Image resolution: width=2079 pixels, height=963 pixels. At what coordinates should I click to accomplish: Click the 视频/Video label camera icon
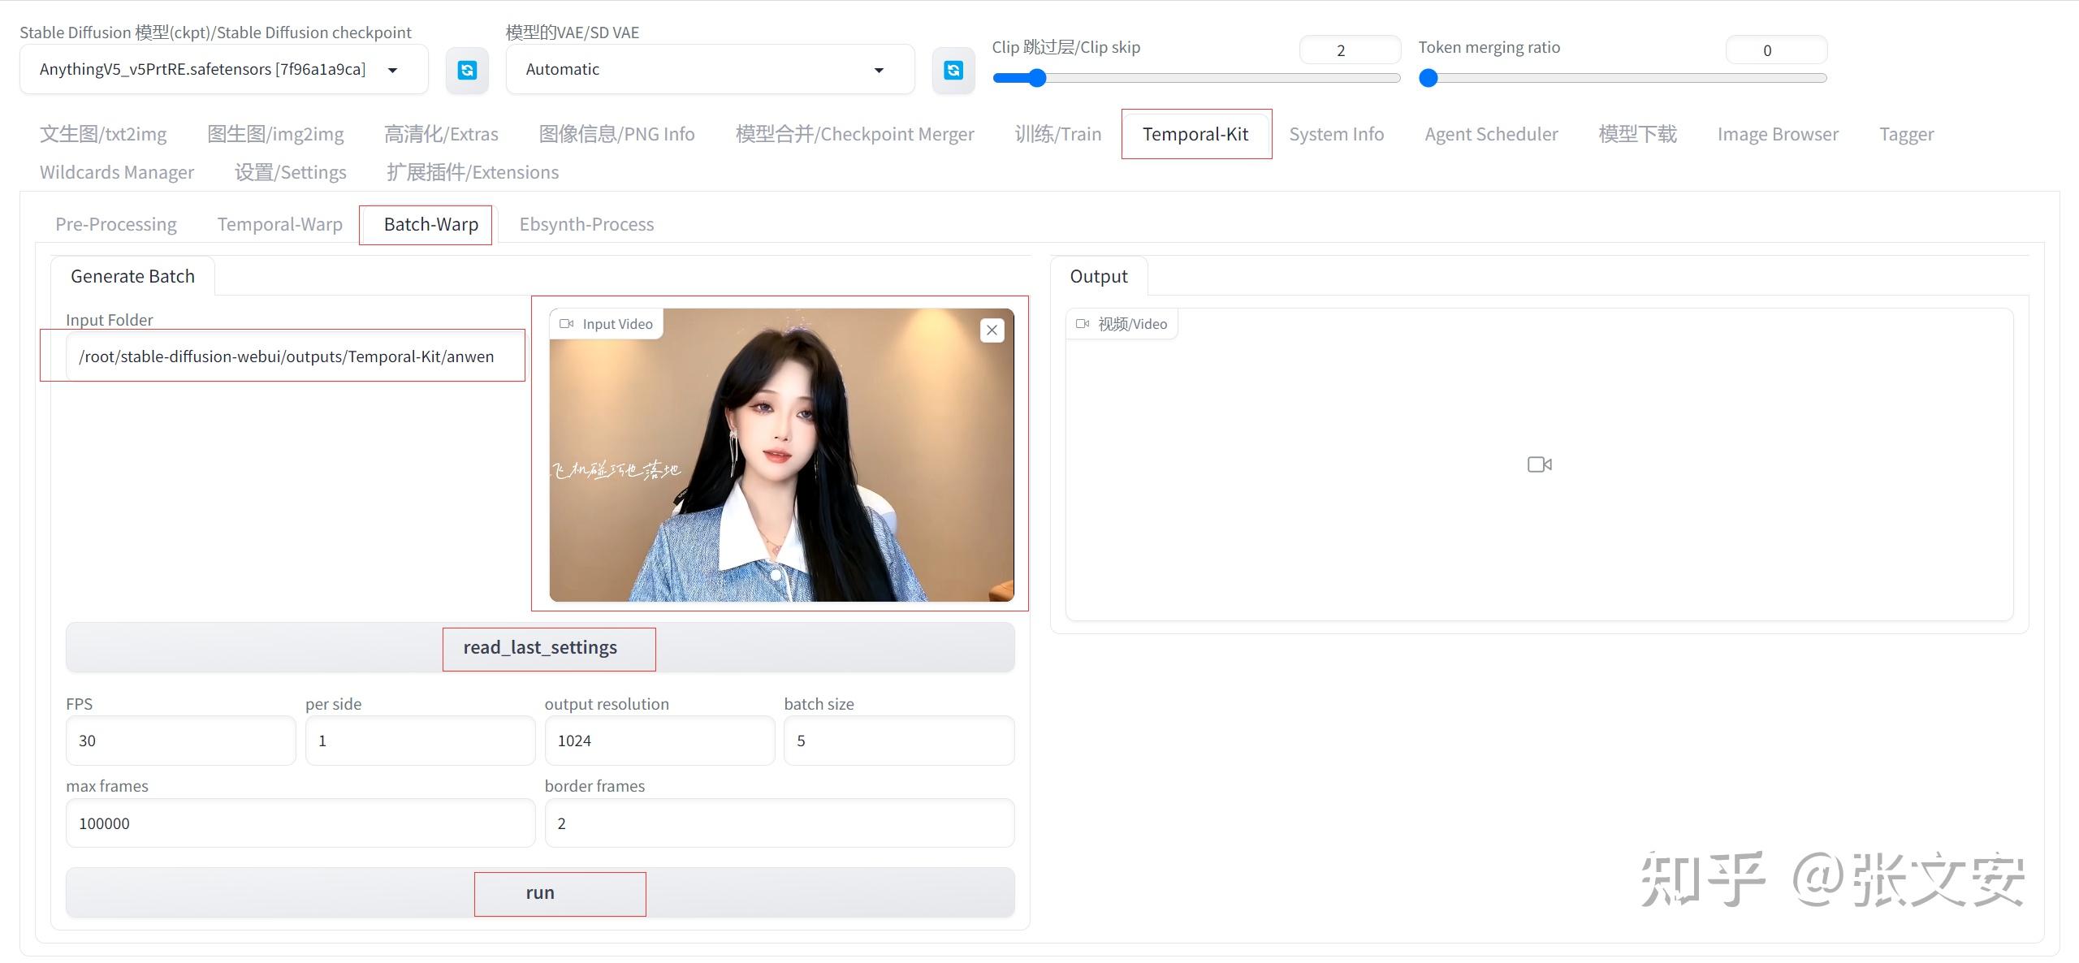[x=1083, y=324]
